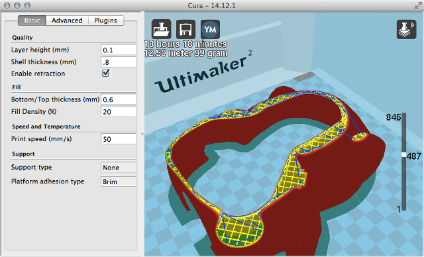
Task: Open the Platform adhesion type dropdown
Action: 118,181
